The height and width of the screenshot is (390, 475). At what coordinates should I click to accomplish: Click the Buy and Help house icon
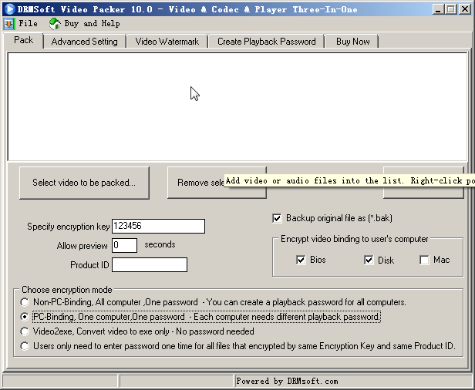pyautogui.click(x=55, y=24)
